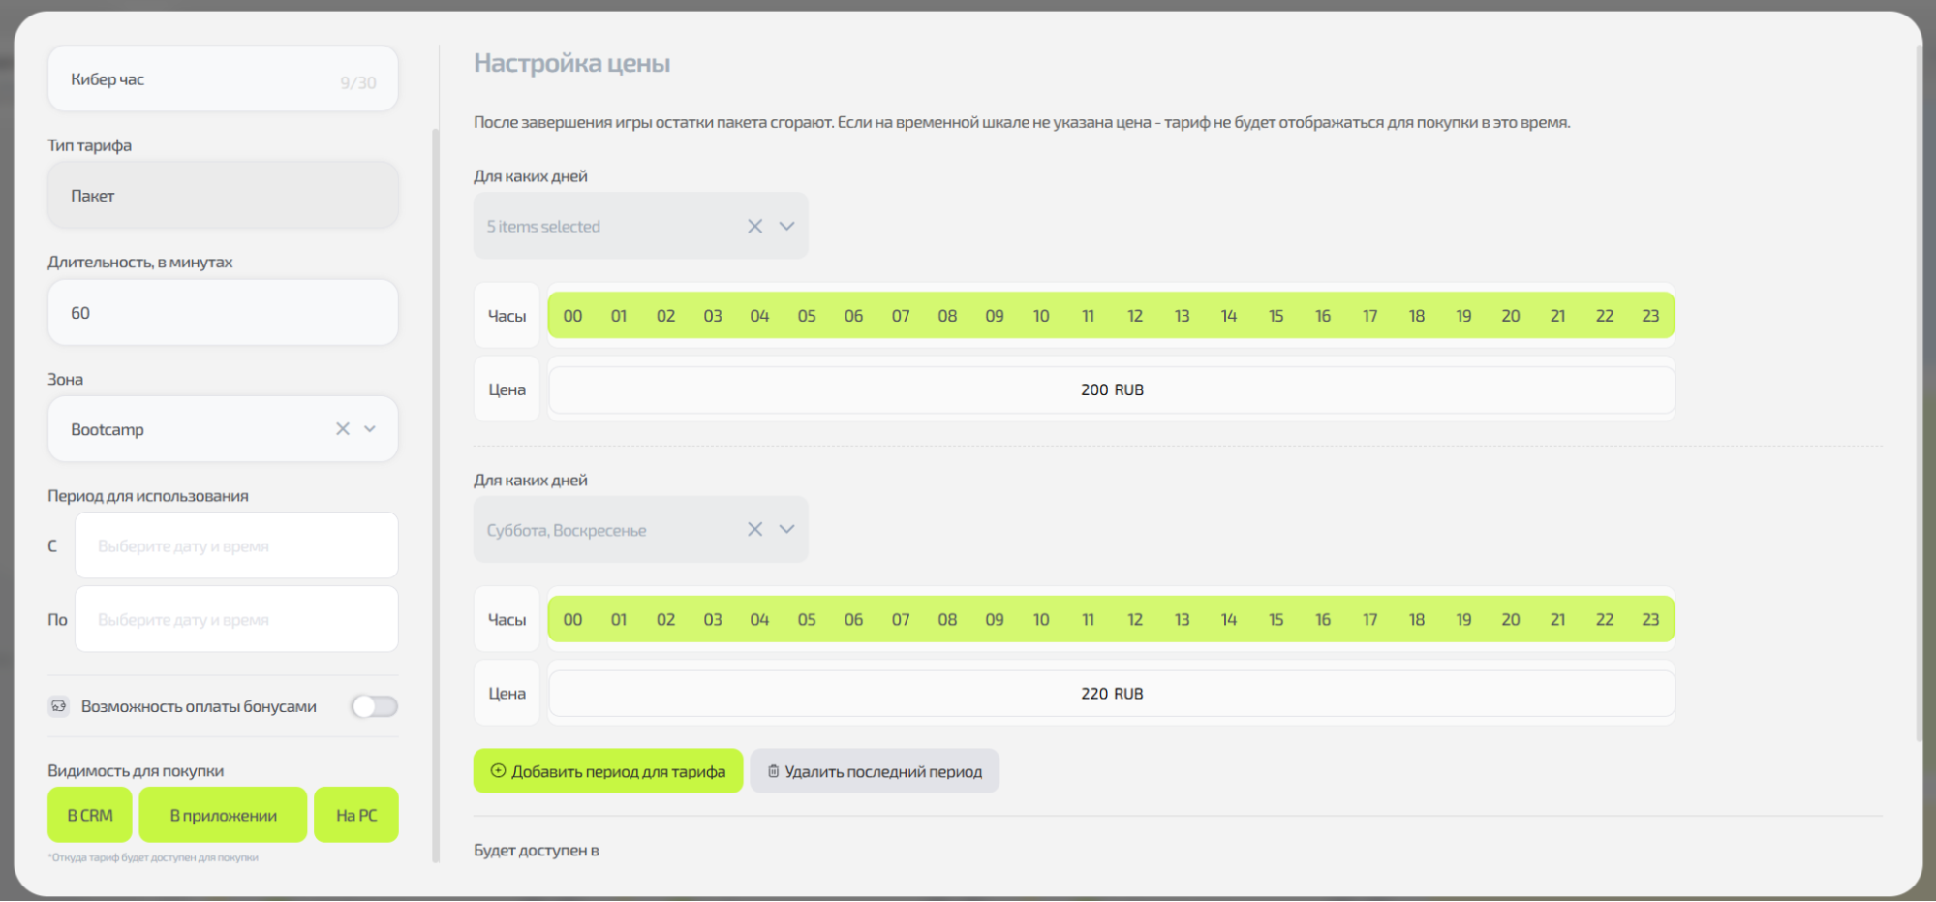The width and height of the screenshot is (1936, 902).
Task: Clear the Bootcamp zone selection
Action: tap(343, 429)
